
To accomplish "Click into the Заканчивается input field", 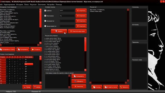I will click(67, 26).
